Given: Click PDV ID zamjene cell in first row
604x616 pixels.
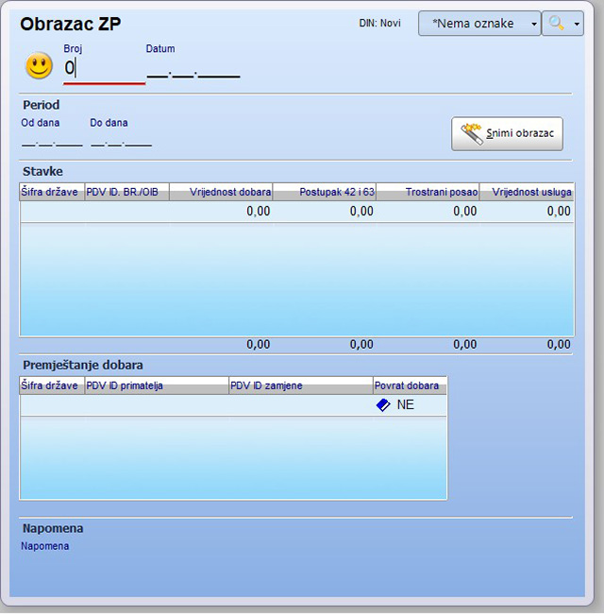Looking at the screenshot, I should click(301, 405).
